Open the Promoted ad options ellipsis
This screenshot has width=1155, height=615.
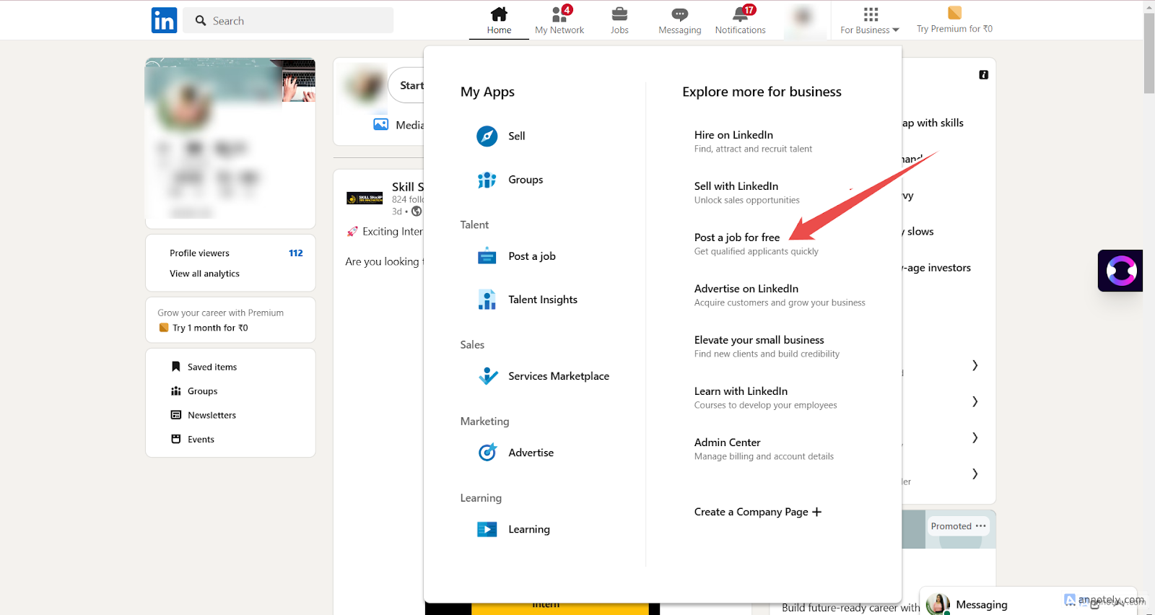pos(980,526)
